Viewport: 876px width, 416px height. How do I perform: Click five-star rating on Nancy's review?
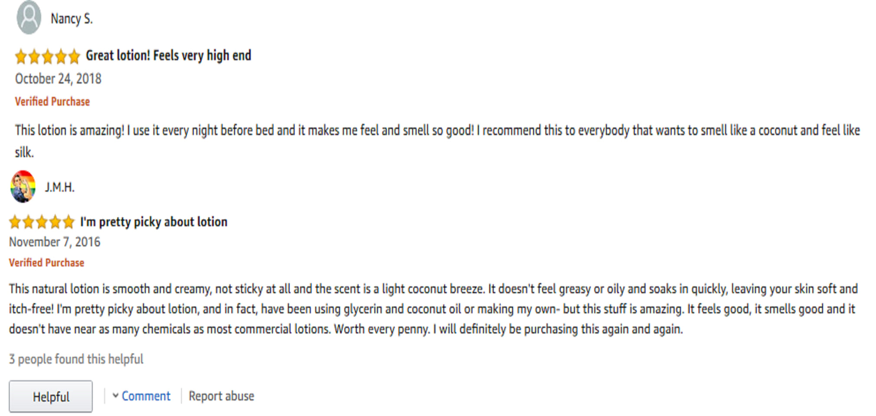click(48, 56)
